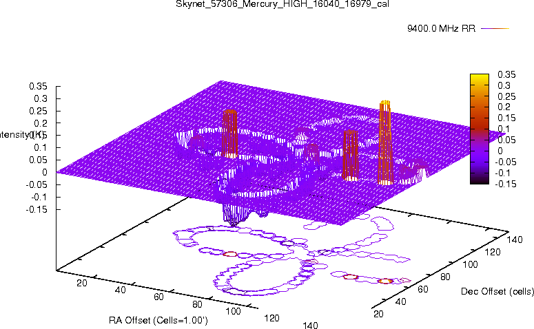The height and width of the screenshot is (329, 534).
Task: Select the 100 tick on the RA Offset axis
Action: (234, 311)
